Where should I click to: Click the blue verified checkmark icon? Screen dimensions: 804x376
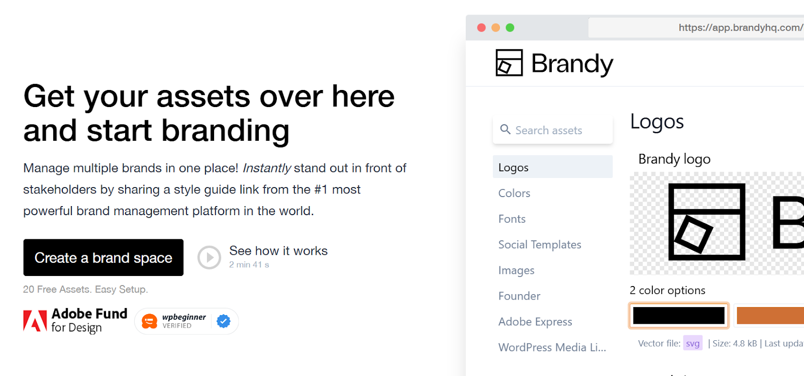coord(224,321)
